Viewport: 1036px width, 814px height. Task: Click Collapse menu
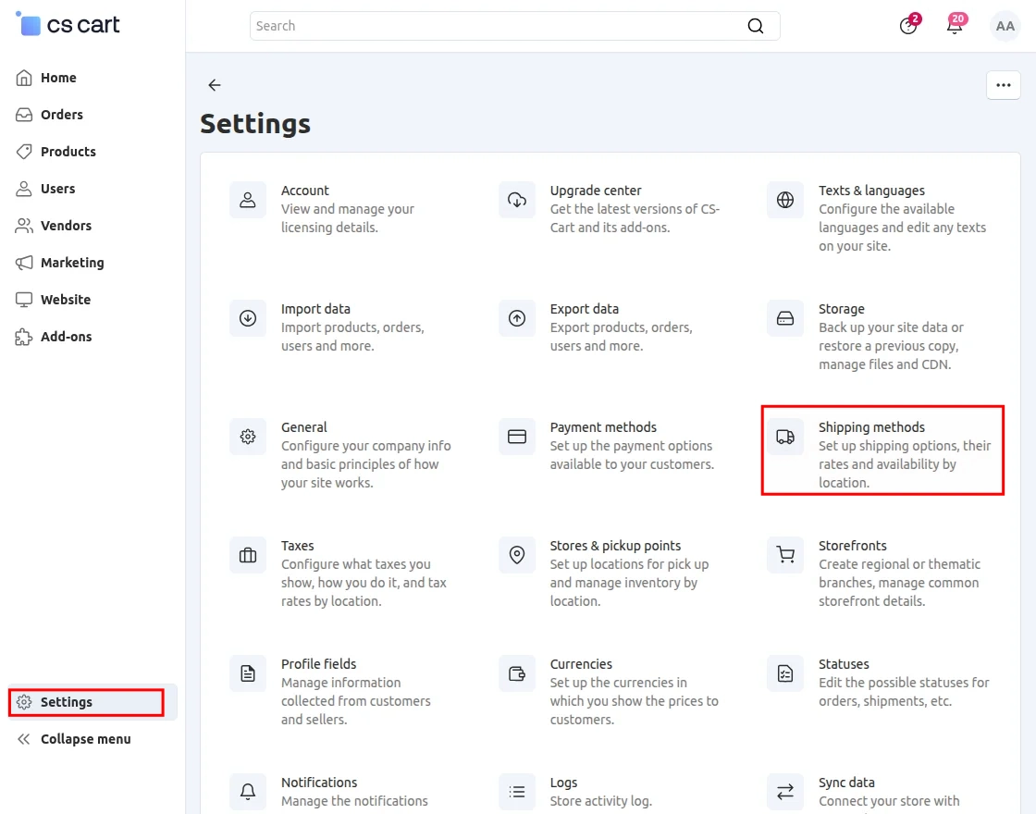pos(92,739)
